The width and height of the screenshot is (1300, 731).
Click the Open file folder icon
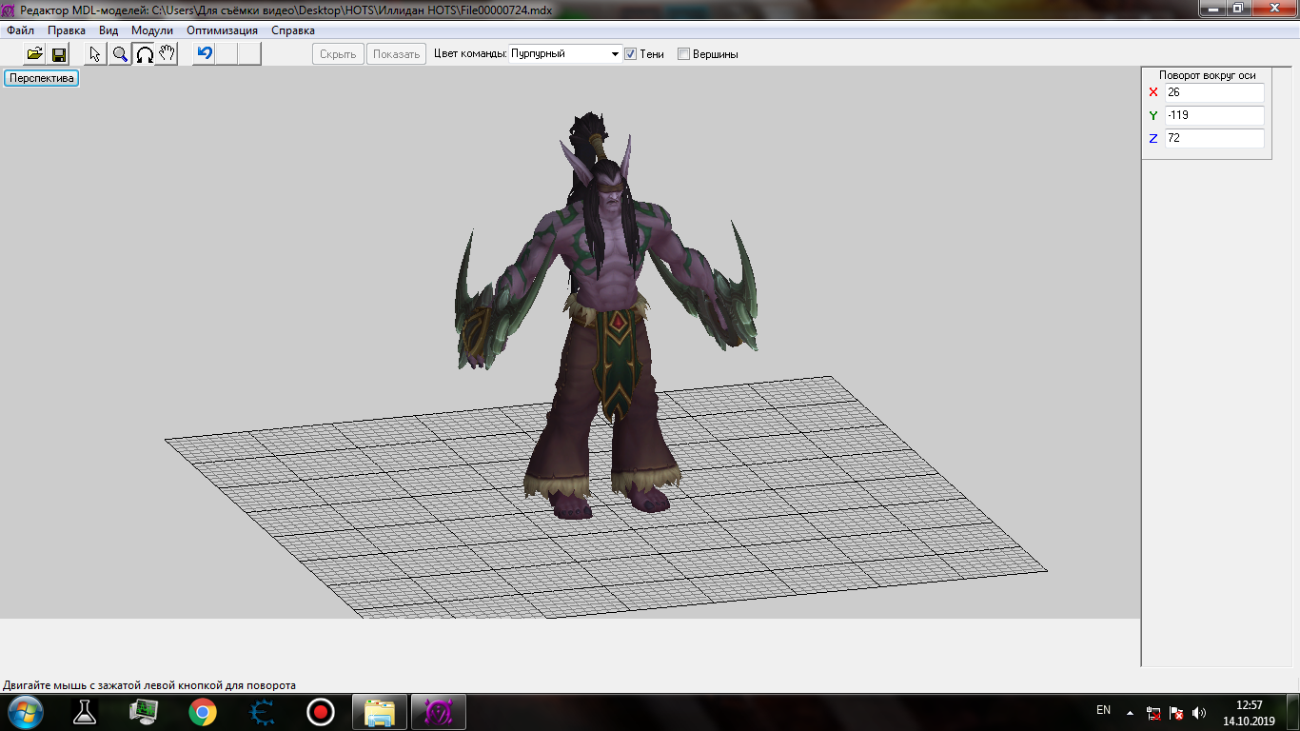(x=34, y=54)
